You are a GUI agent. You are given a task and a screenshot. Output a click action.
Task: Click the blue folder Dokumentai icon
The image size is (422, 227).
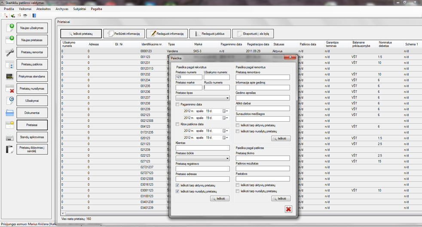(9, 113)
